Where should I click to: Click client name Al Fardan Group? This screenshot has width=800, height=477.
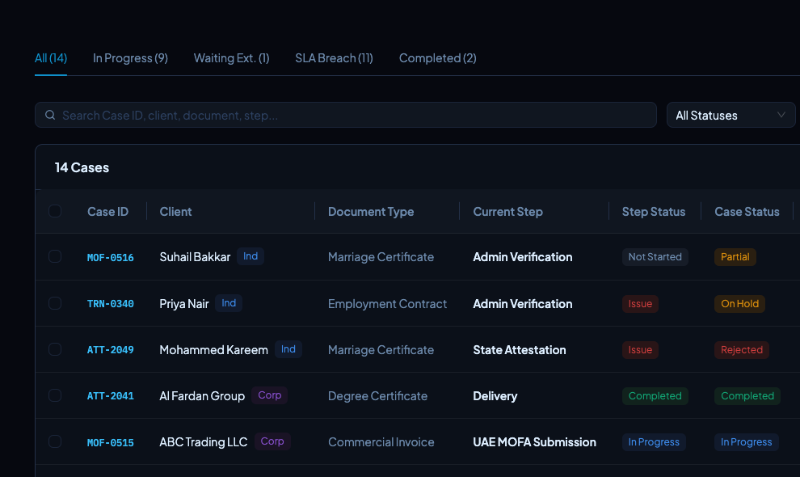[202, 396]
